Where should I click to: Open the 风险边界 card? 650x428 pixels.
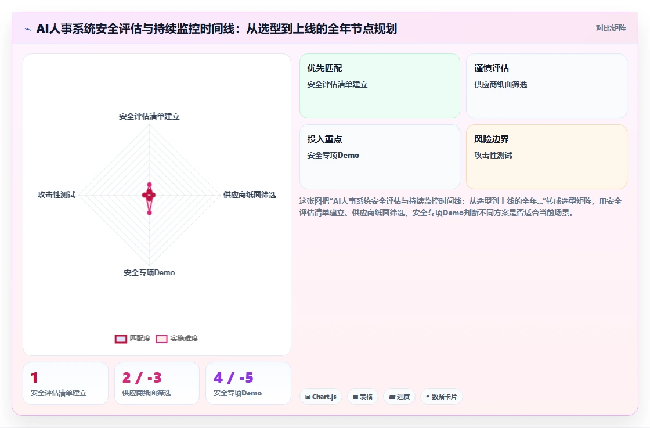[x=546, y=157]
